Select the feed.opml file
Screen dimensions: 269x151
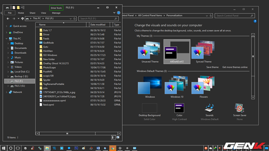tap(48, 104)
